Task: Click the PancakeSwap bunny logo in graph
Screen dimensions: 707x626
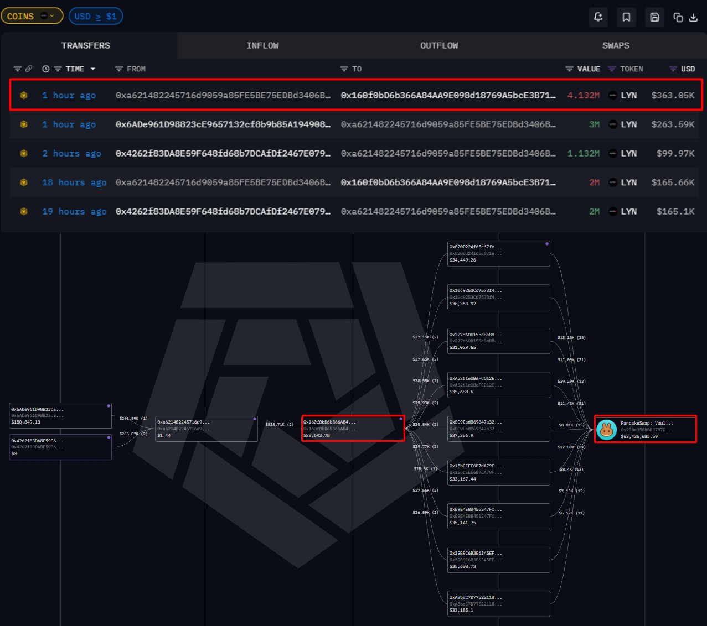Action: click(x=607, y=430)
